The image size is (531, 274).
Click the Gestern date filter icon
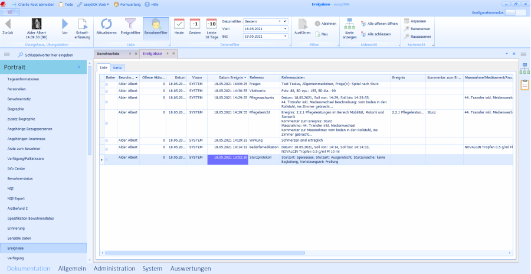195,24
